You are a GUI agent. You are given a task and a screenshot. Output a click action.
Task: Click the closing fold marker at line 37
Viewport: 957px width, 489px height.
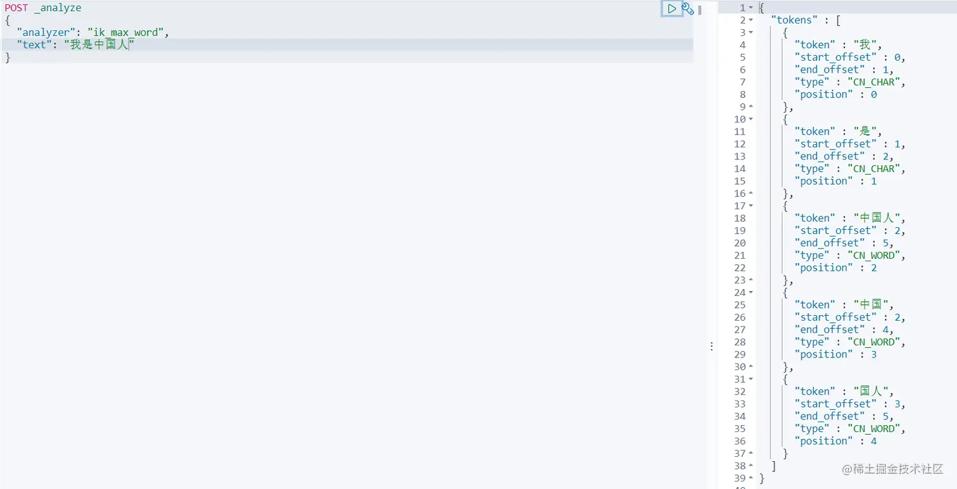point(751,454)
